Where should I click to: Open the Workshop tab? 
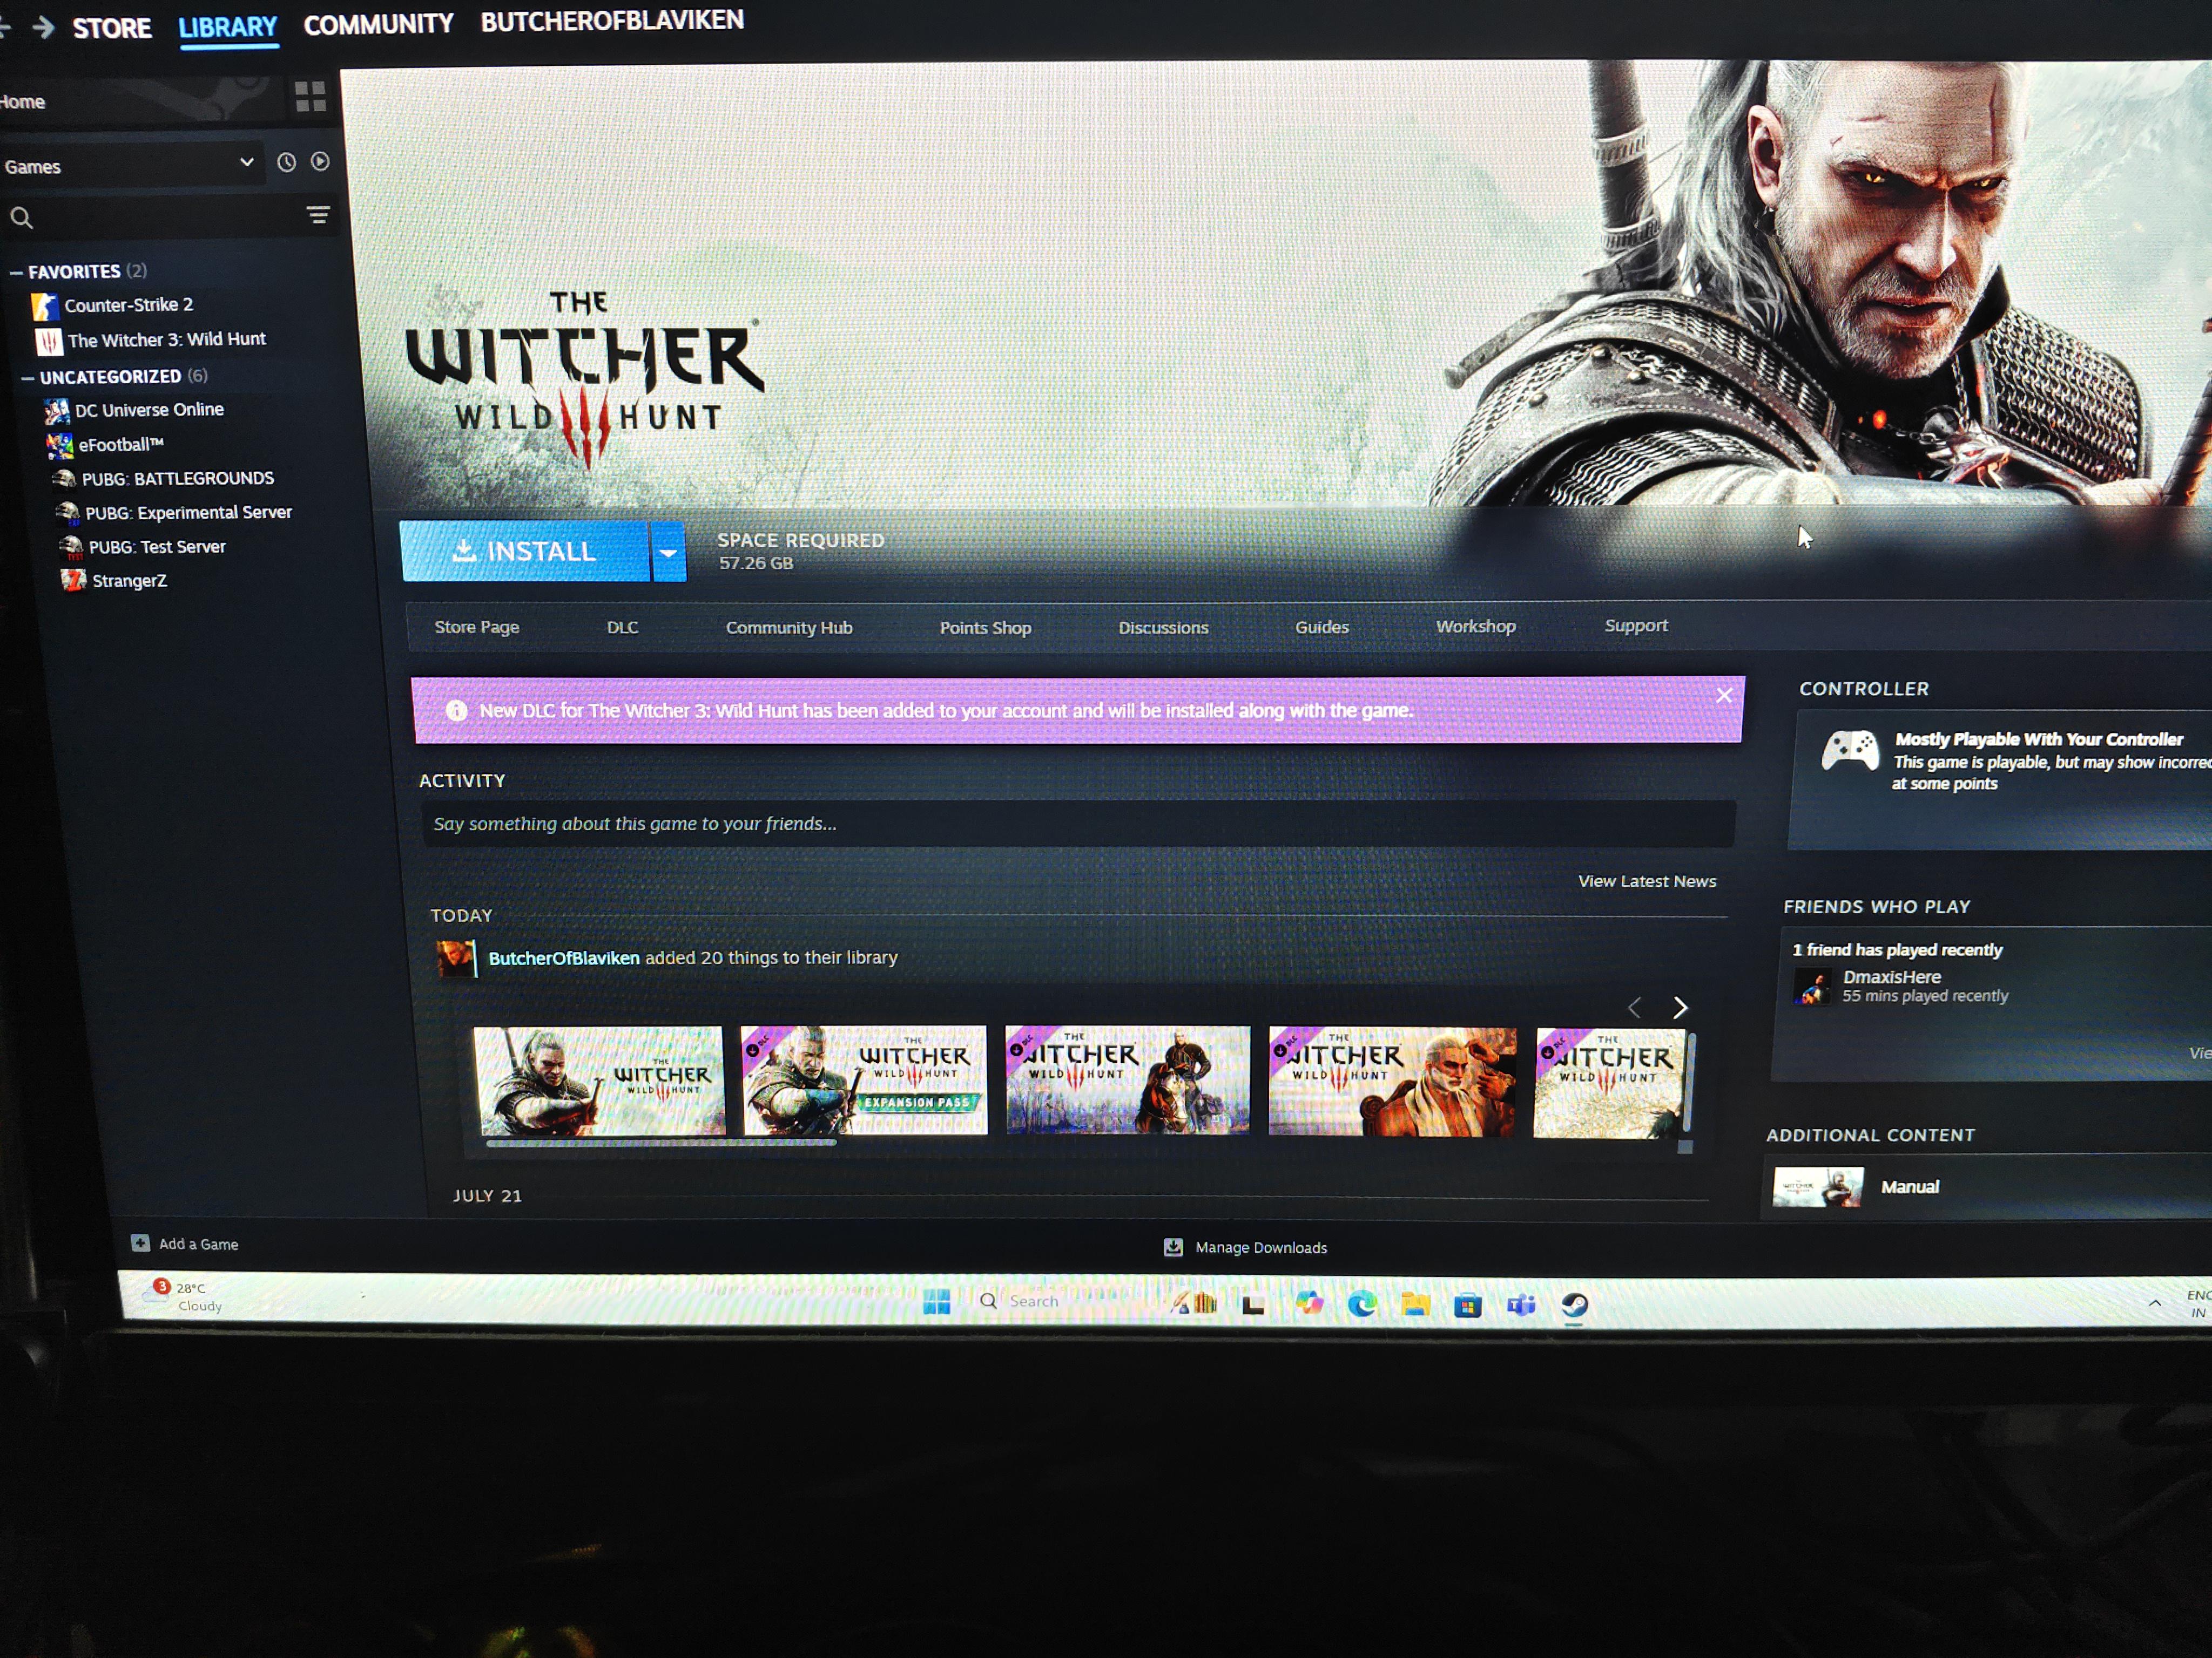click(1476, 626)
